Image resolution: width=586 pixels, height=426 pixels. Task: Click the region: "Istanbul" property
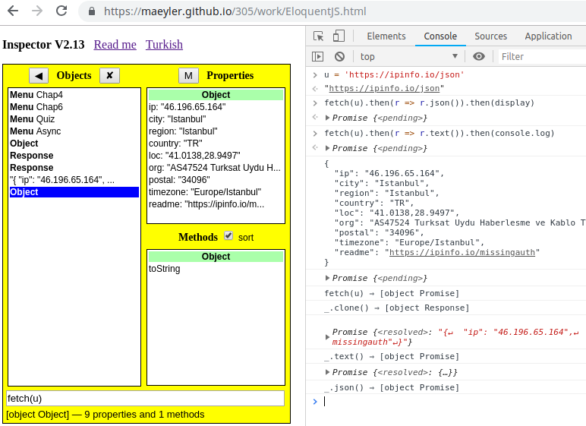pyautogui.click(x=216, y=131)
